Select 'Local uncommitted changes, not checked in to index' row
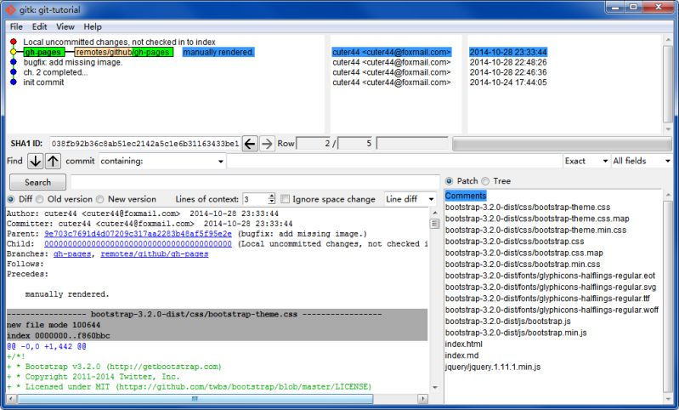This screenshot has height=410, width=679. point(119,42)
